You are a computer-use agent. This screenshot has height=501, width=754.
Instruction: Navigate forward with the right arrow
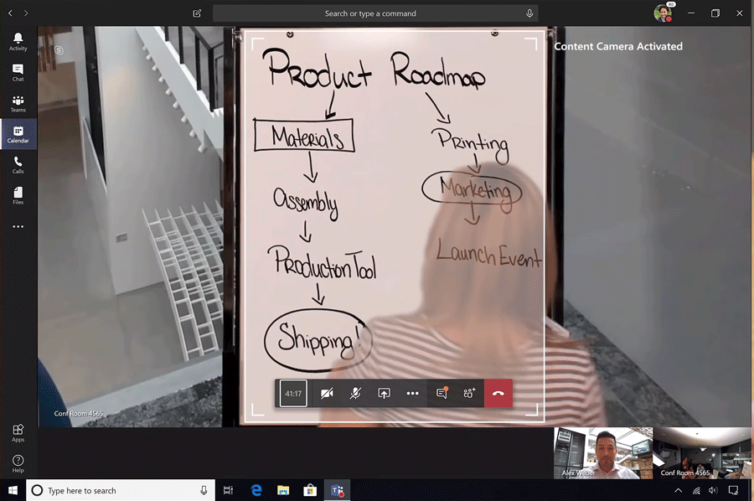coord(26,13)
